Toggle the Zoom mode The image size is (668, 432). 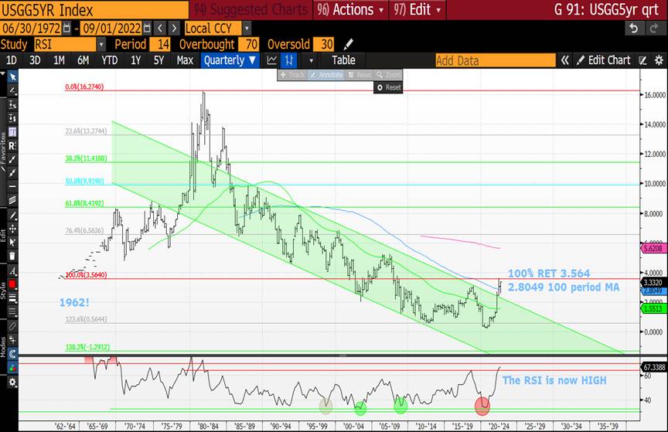[x=388, y=75]
